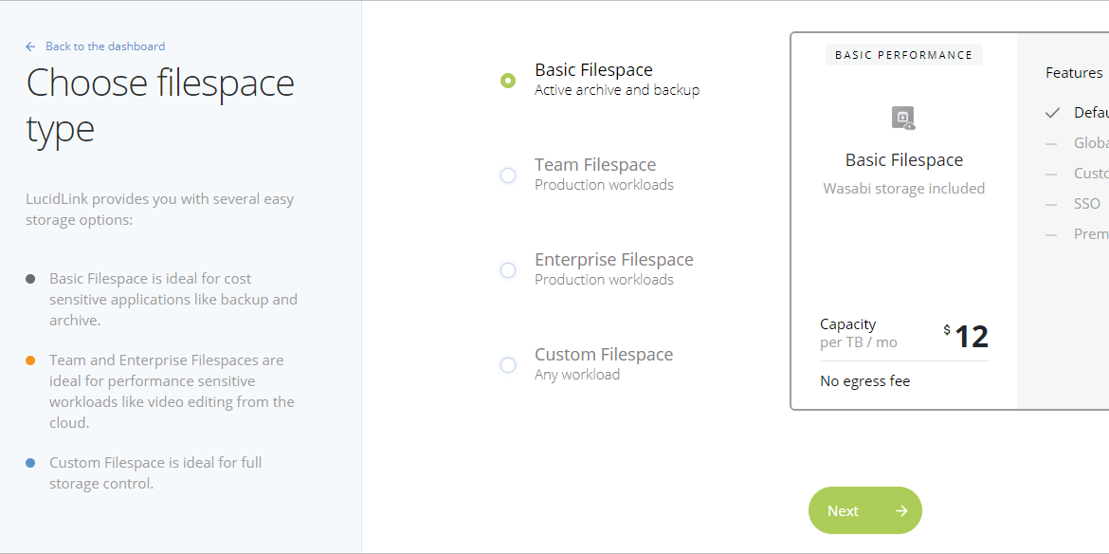Select the Basic Filespace radio button
This screenshot has width=1109, height=554.
[x=508, y=81]
